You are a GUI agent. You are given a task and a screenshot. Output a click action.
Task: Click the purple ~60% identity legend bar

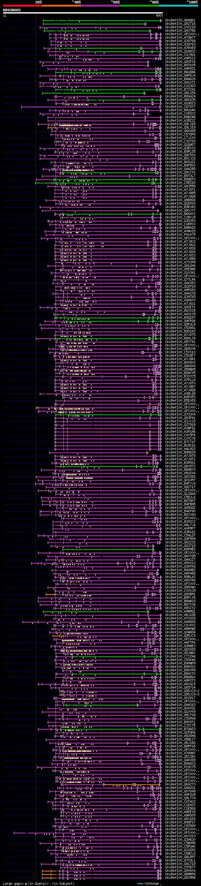pyautogui.click(x=101, y=6)
